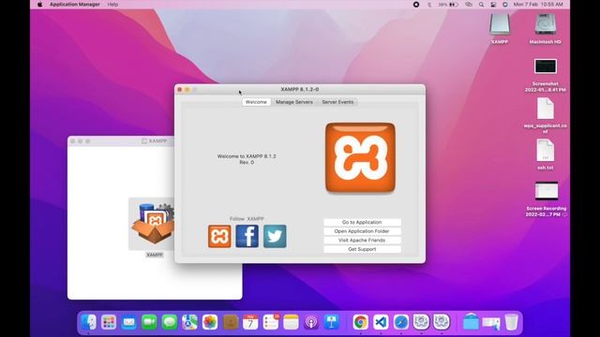Open Notes from the dock
The height and width of the screenshot is (337, 600).
point(291,322)
